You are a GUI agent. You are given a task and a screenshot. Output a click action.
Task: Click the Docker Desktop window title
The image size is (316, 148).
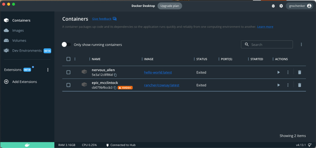coord(143,6)
